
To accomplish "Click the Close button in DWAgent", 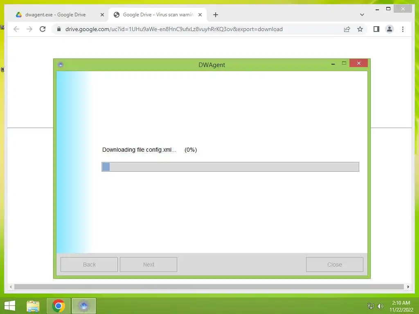I will (335, 265).
